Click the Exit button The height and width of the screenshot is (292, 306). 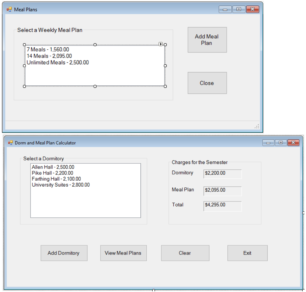tap(247, 253)
